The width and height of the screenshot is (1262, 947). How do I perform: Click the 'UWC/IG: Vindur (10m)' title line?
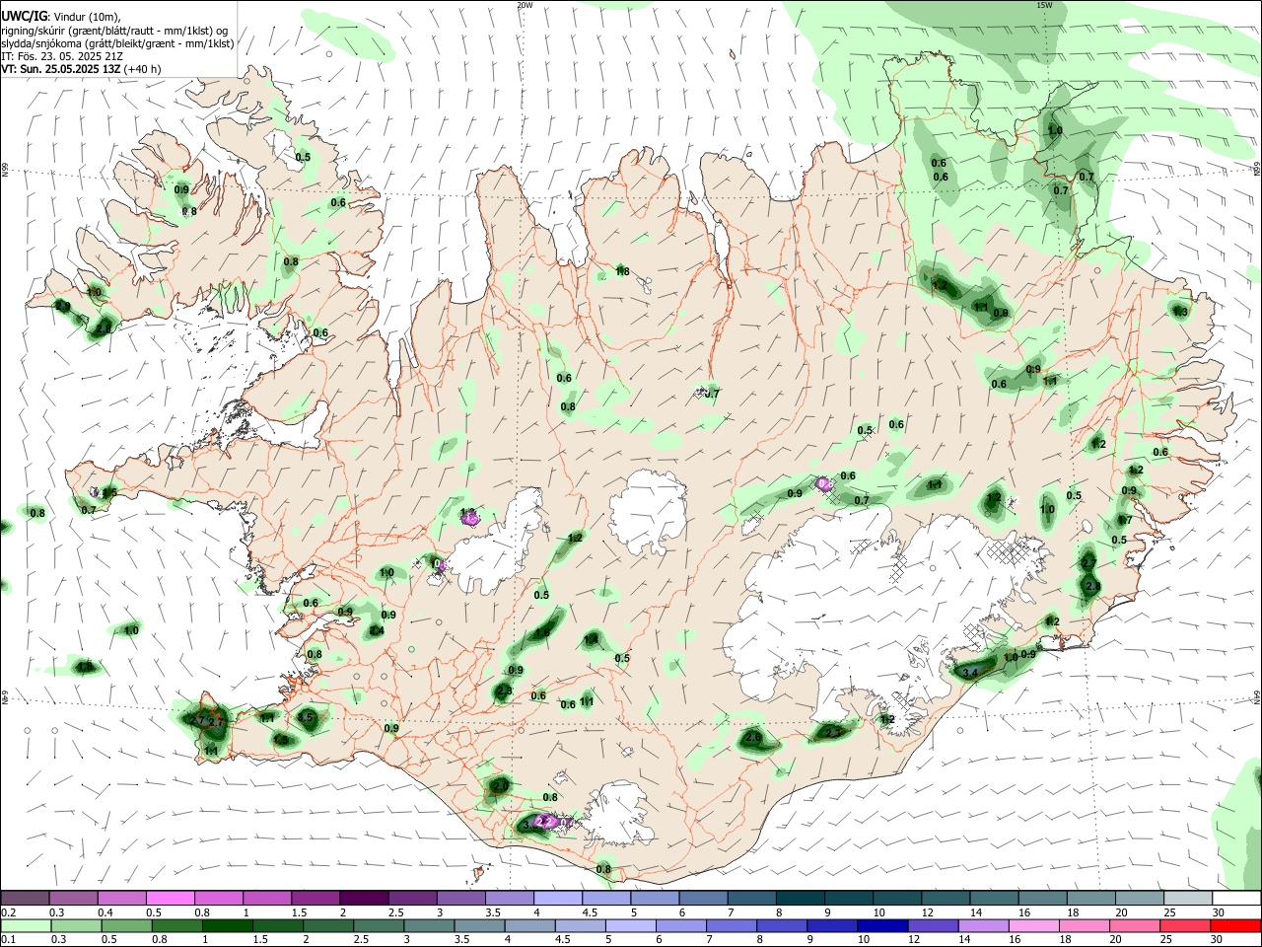click(x=61, y=17)
